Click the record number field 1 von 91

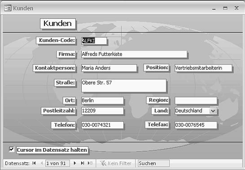[57, 163]
